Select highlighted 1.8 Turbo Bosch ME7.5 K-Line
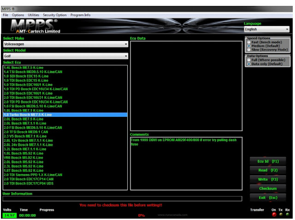This screenshot has height=220, width=295. point(65,115)
